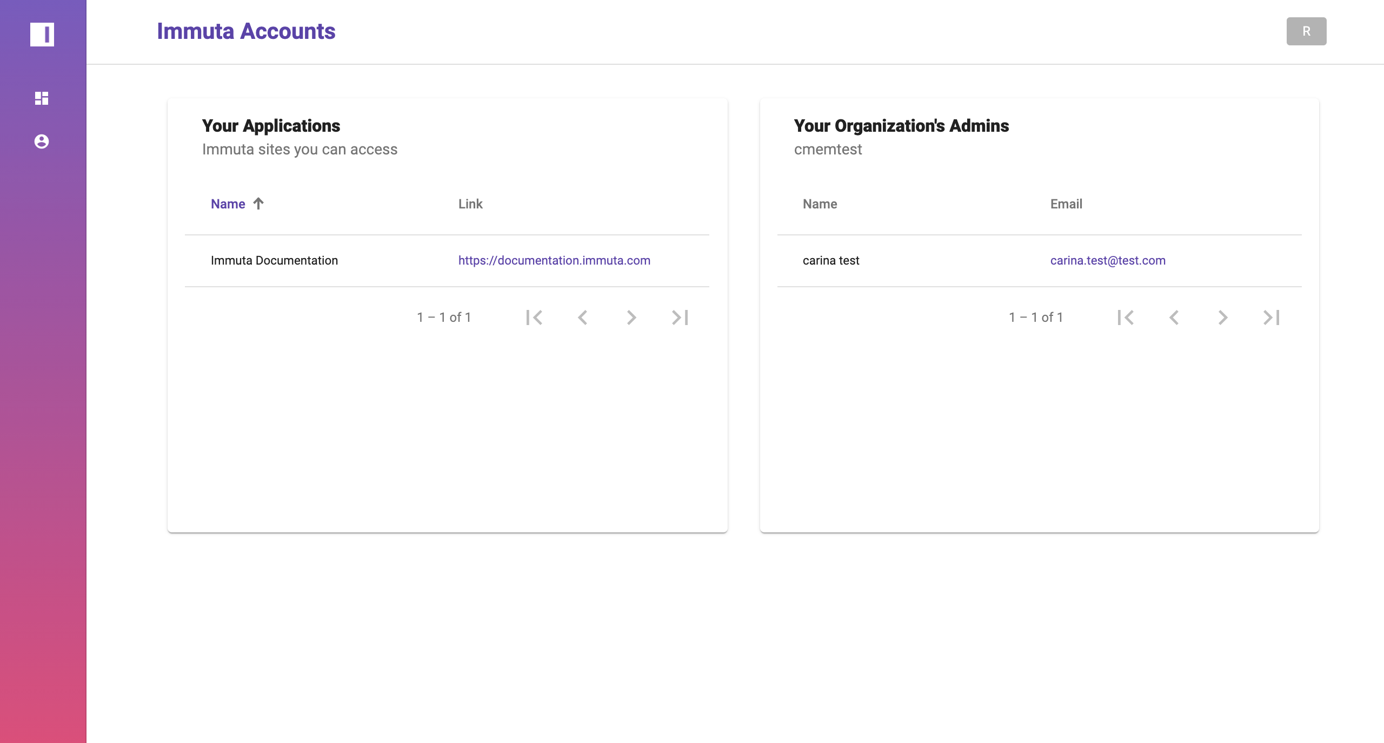Image resolution: width=1384 pixels, height=743 pixels.
Task: Click the Email column header
Action: (1066, 204)
